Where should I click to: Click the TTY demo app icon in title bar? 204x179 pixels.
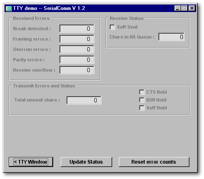[x=9, y=8]
